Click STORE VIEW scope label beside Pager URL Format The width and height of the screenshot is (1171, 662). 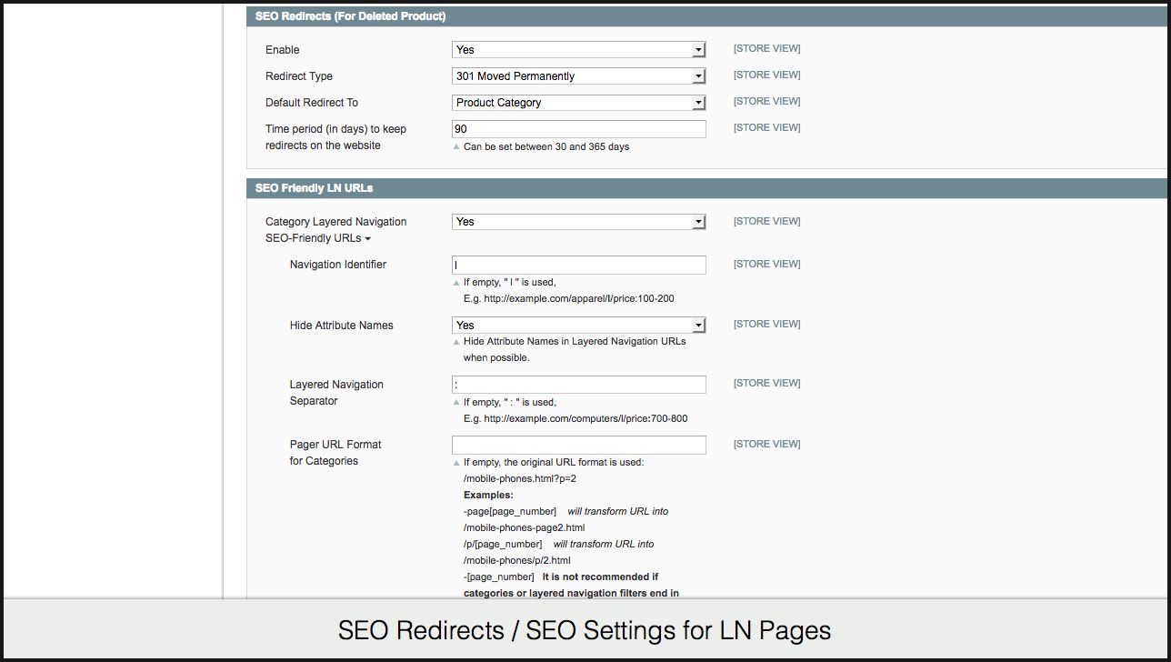point(766,445)
